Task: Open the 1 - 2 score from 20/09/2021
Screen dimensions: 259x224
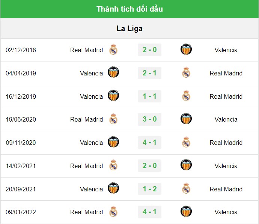Action: [x=149, y=189]
